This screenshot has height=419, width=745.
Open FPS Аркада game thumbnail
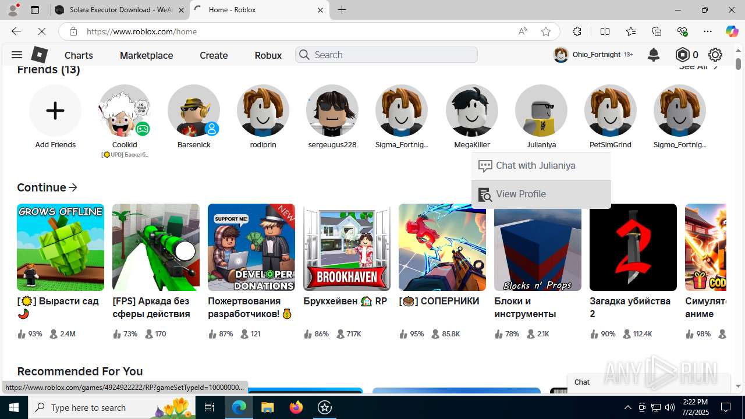pyautogui.click(x=156, y=247)
